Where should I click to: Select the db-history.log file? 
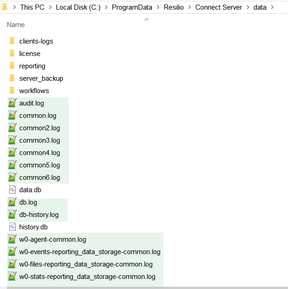tap(39, 215)
